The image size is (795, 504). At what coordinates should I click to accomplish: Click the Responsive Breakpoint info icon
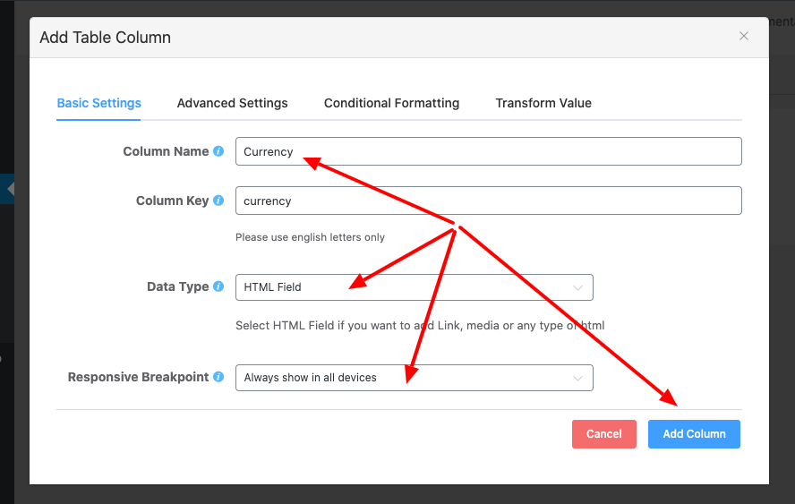[x=218, y=377]
